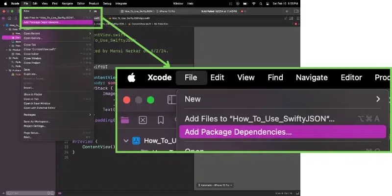392x196 pixels.
Task: Open the New submenu arrow in File menu
Action: tap(90, 11)
